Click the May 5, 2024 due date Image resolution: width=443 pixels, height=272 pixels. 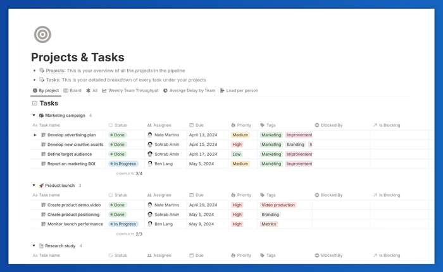point(201,163)
